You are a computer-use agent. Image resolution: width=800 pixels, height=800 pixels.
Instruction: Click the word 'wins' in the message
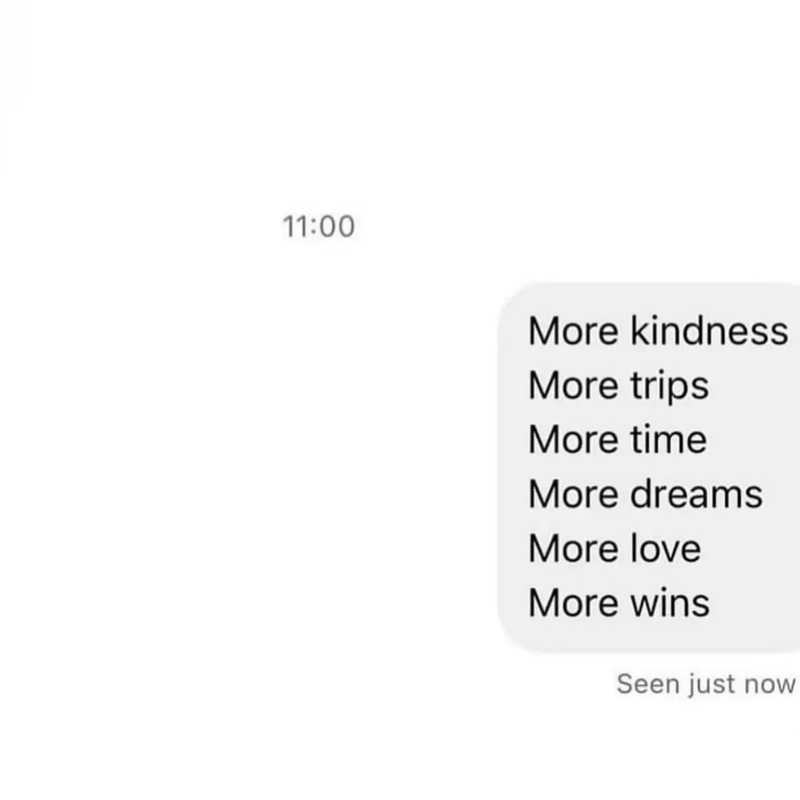pos(670,603)
